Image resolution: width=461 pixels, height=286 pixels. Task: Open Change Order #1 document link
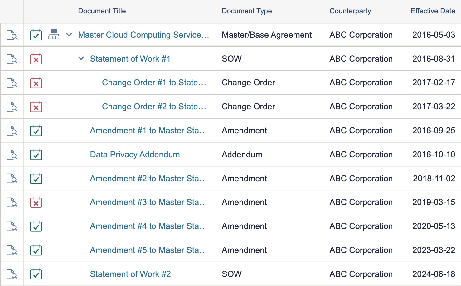(154, 83)
